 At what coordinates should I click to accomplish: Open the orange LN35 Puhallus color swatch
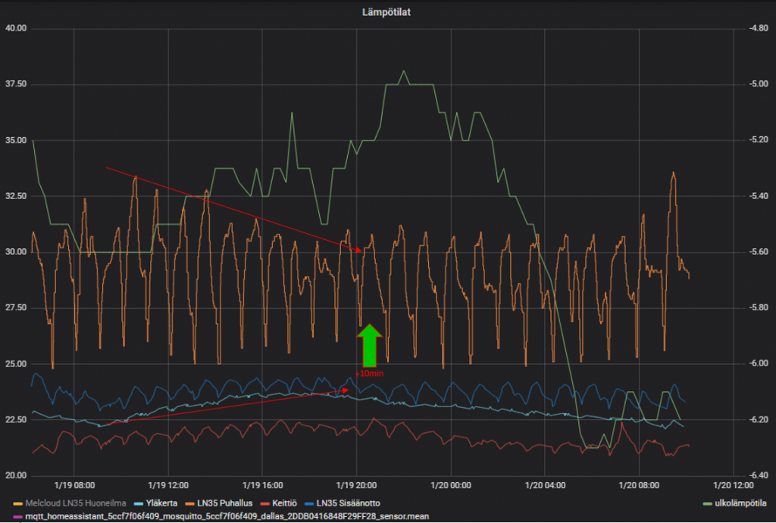pos(190,503)
